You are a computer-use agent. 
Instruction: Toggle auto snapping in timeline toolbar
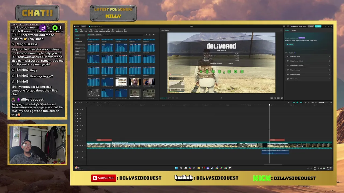(x=297, y=102)
